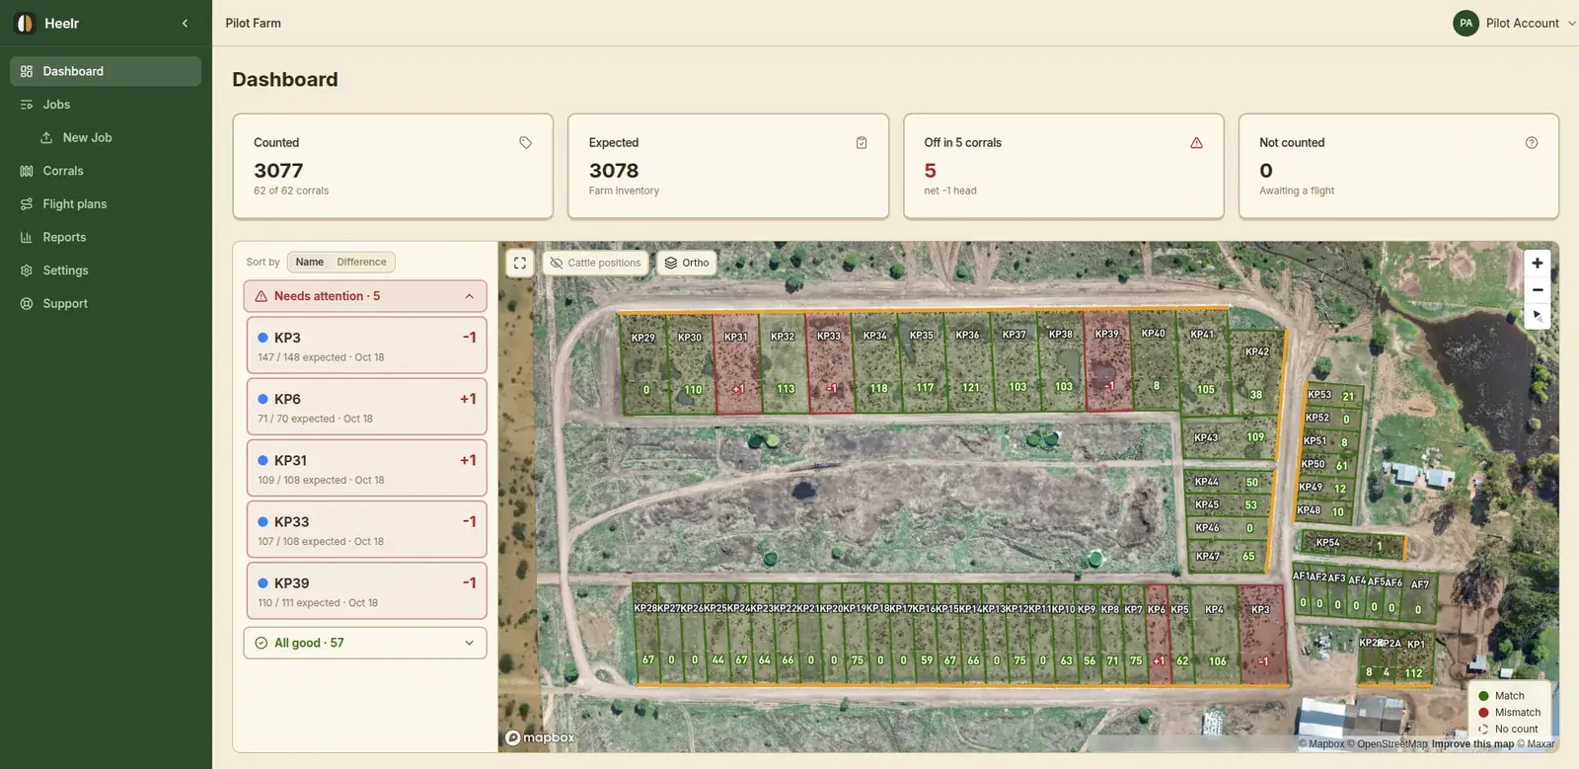This screenshot has width=1579, height=769.
Task: Click the No count legend marker
Action: (1483, 730)
